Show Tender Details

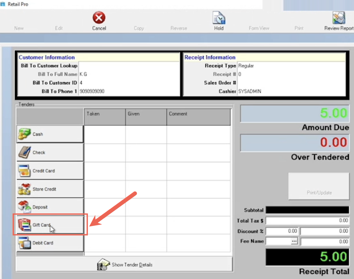click(124, 264)
